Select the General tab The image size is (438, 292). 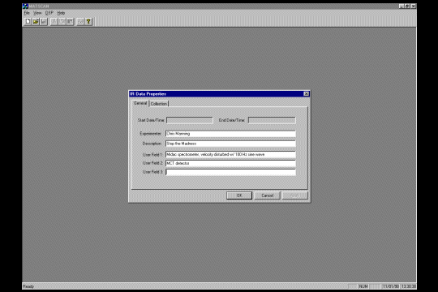tap(140, 103)
